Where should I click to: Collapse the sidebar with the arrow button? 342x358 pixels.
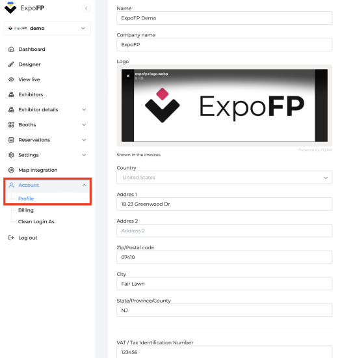click(86, 8)
